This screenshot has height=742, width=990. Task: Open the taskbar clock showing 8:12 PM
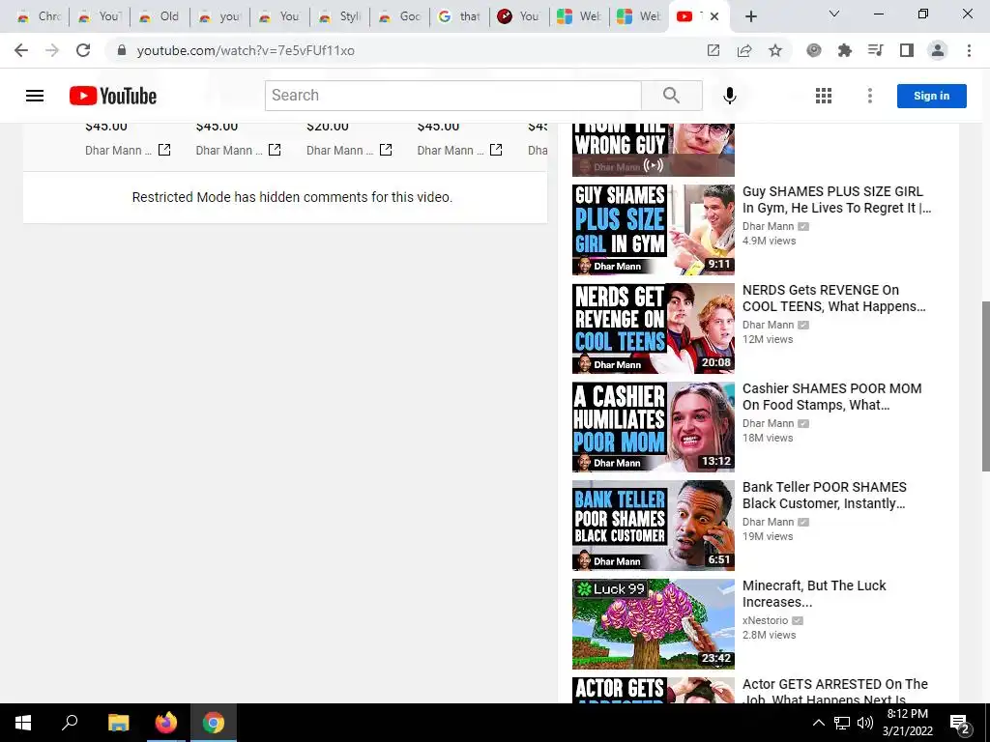[907, 723]
